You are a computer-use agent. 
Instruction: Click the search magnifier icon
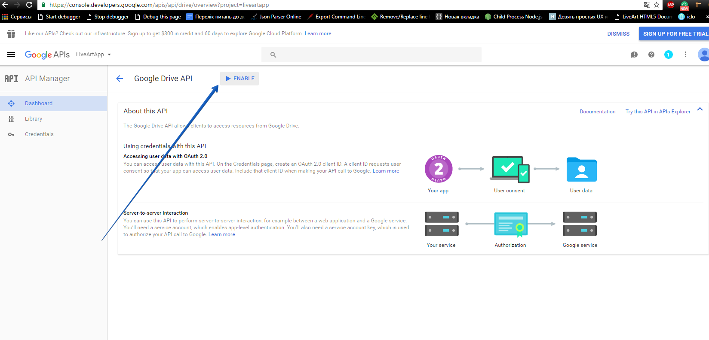(273, 55)
